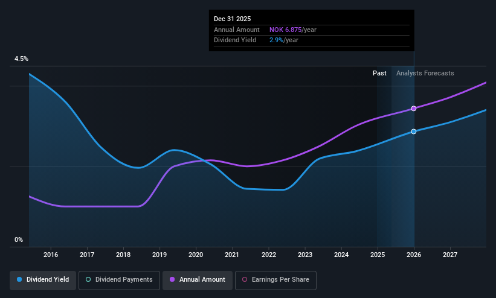This screenshot has width=496, height=298.
Task: Click the 'NOK 6.875' tooltip value
Action: [x=285, y=30]
